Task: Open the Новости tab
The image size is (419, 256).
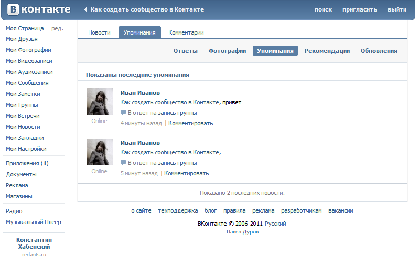Action: 99,32
